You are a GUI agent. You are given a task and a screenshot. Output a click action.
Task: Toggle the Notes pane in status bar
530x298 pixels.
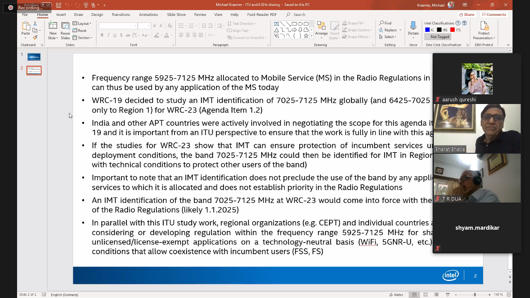[396, 295]
